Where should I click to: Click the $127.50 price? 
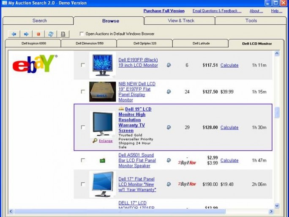210,92
